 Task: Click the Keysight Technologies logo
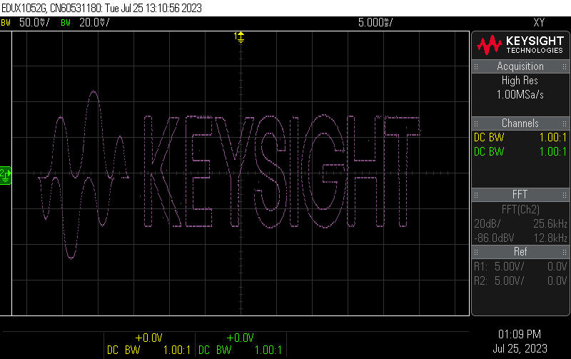coord(520,46)
